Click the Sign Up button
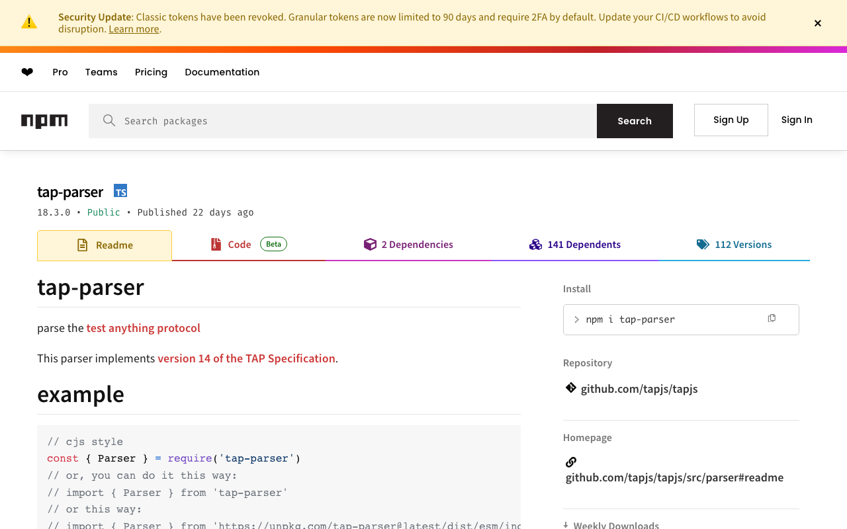Viewport: 847px width, 529px height. pos(731,120)
